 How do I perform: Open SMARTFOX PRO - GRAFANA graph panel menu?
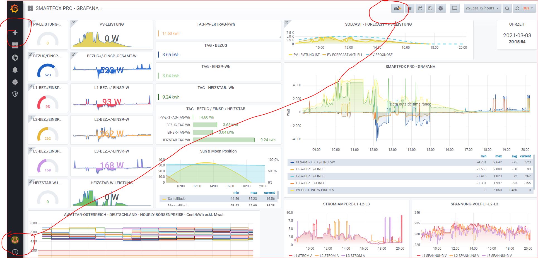click(410, 67)
